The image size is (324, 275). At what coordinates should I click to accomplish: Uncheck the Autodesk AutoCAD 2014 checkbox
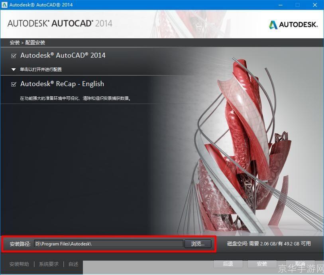click(14, 56)
